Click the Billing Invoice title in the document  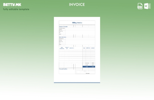(x=77, y=23)
